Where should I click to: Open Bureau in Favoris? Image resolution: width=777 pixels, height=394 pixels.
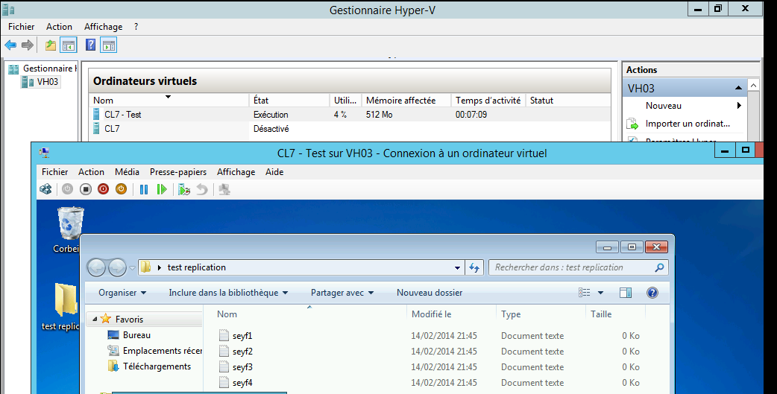(x=129, y=335)
